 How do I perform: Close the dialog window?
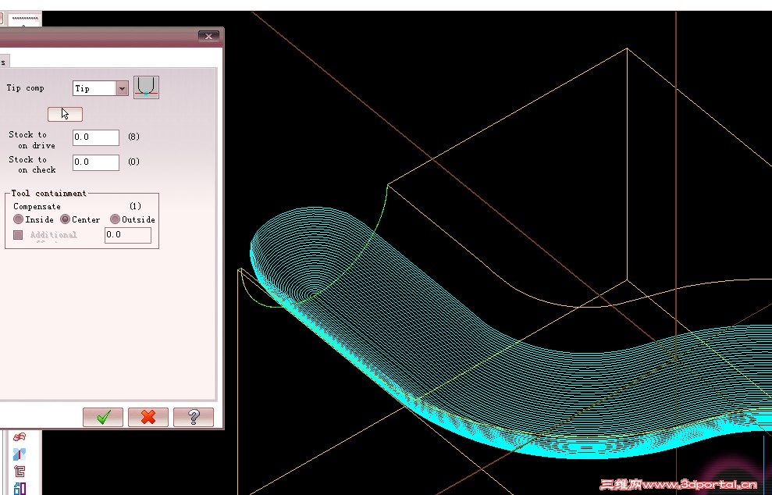point(208,36)
